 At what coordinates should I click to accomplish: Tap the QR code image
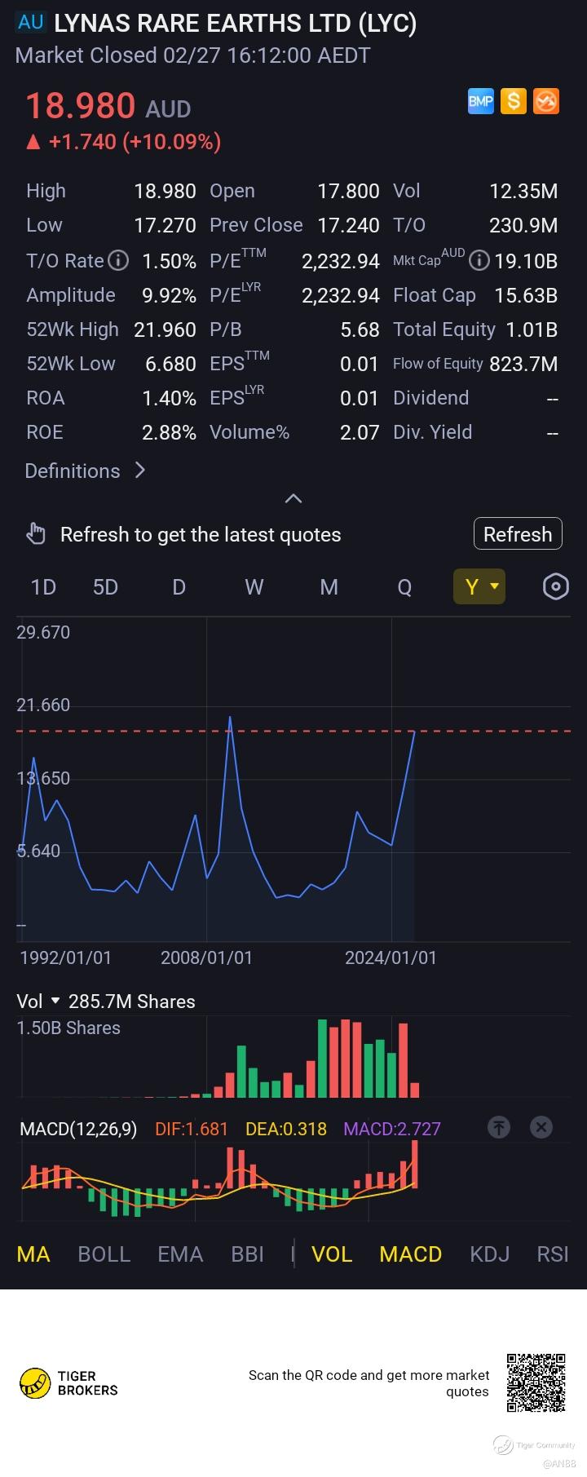click(536, 1382)
